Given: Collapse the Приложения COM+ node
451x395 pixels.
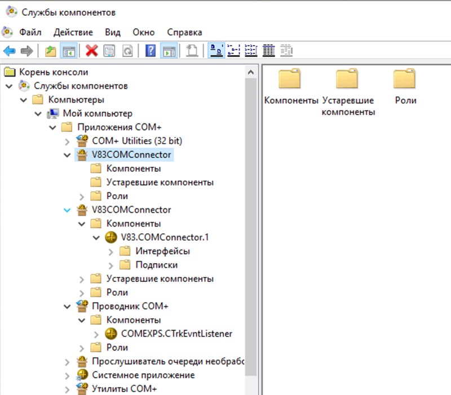Looking at the screenshot, I should 52,127.
